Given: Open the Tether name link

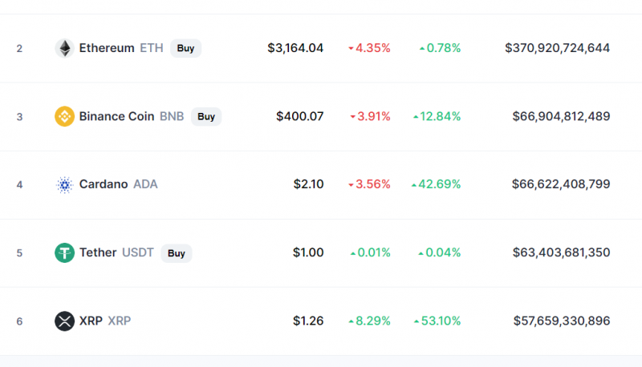Looking at the screenshot, I should (98, 252).
